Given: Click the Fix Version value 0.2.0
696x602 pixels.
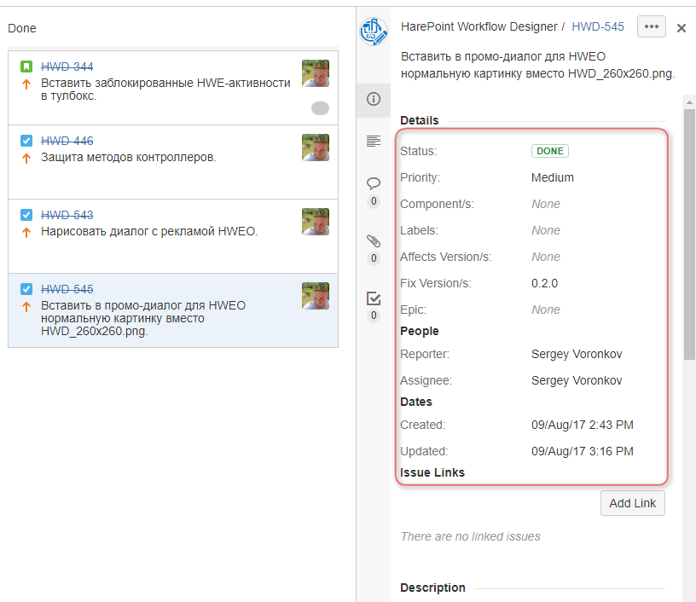Looking at the screenshot, I should pyautogui.click(x=545, y=283).
